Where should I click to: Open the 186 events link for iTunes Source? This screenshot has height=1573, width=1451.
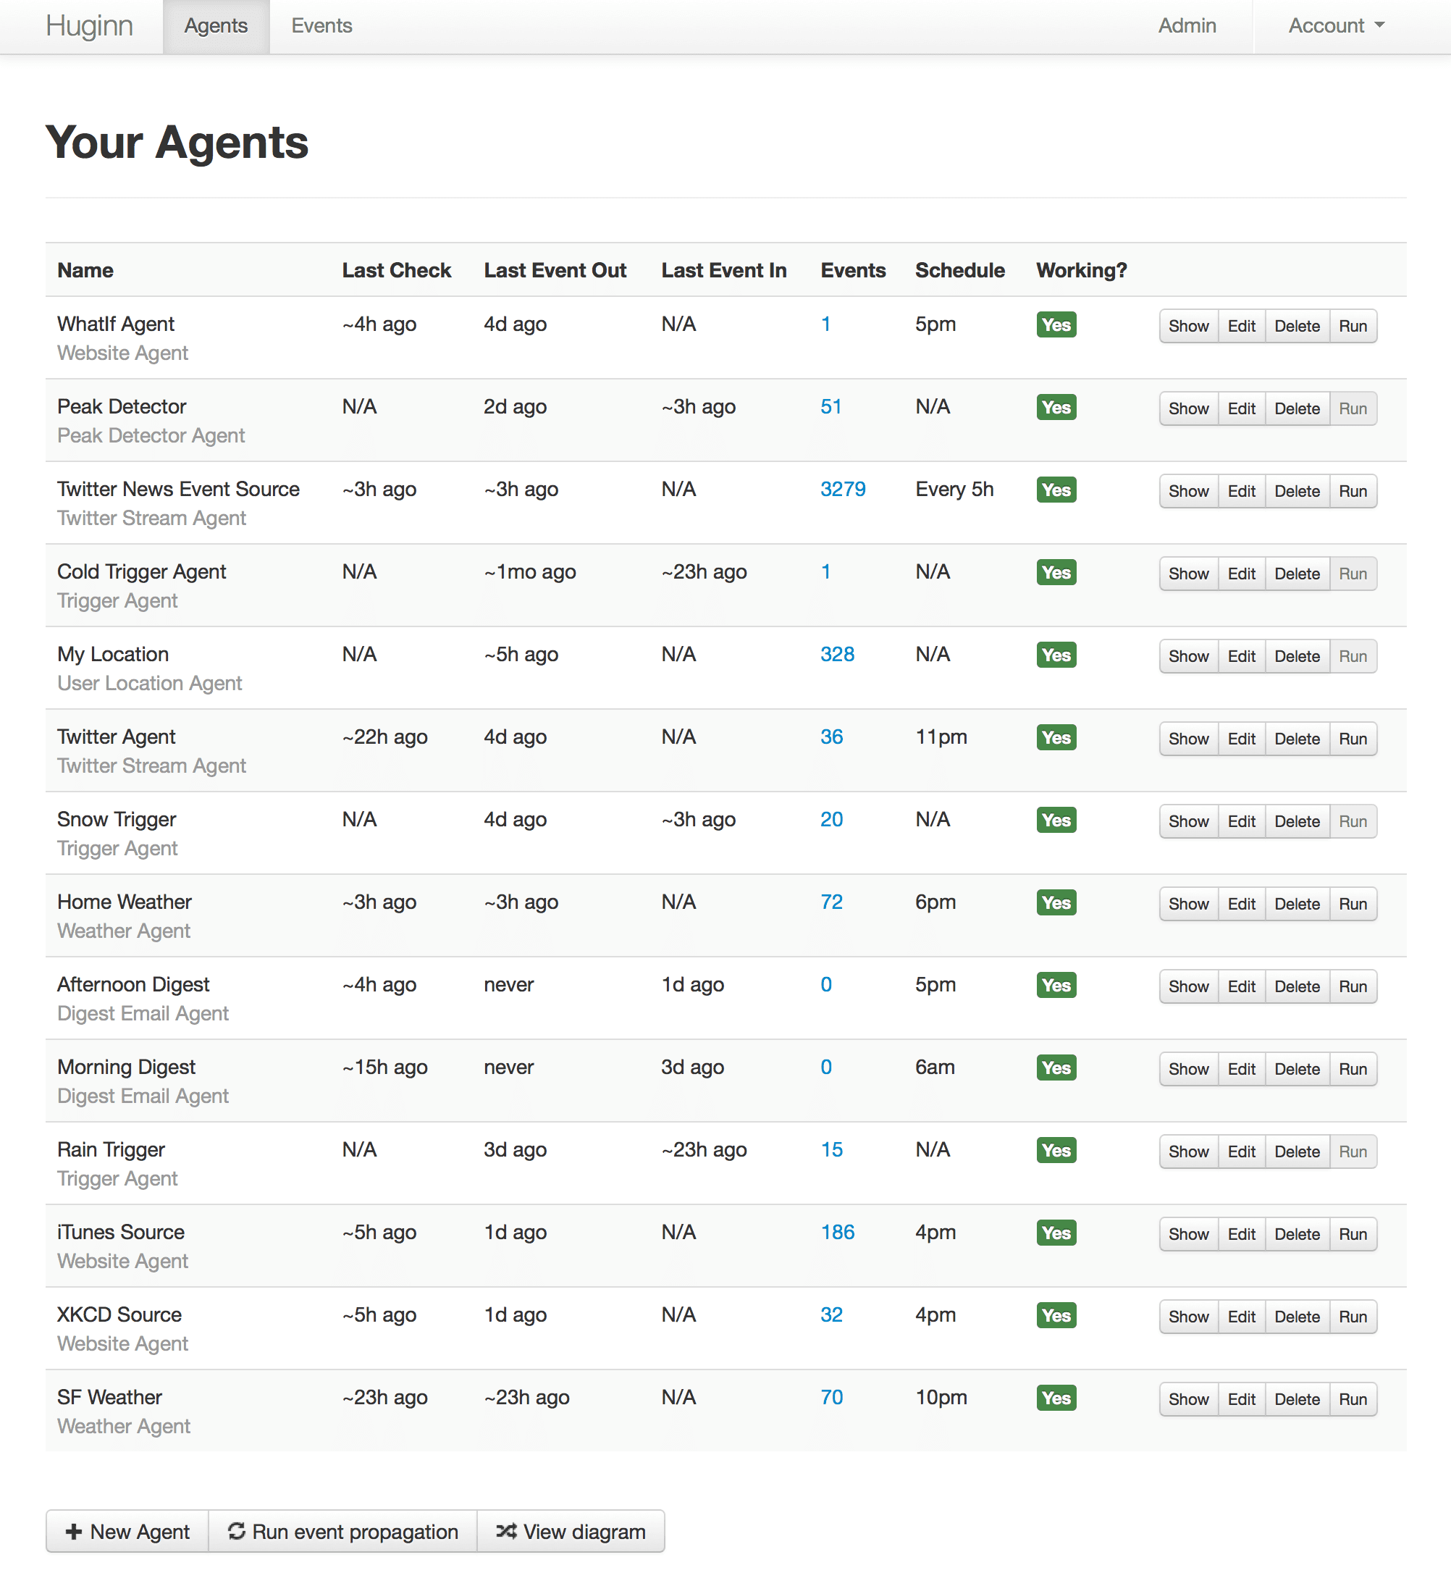[x=837, y=1232]
